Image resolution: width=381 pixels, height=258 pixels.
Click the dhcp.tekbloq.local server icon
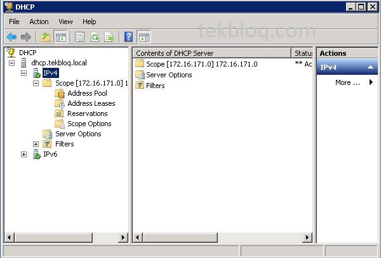tap(23, 63)
